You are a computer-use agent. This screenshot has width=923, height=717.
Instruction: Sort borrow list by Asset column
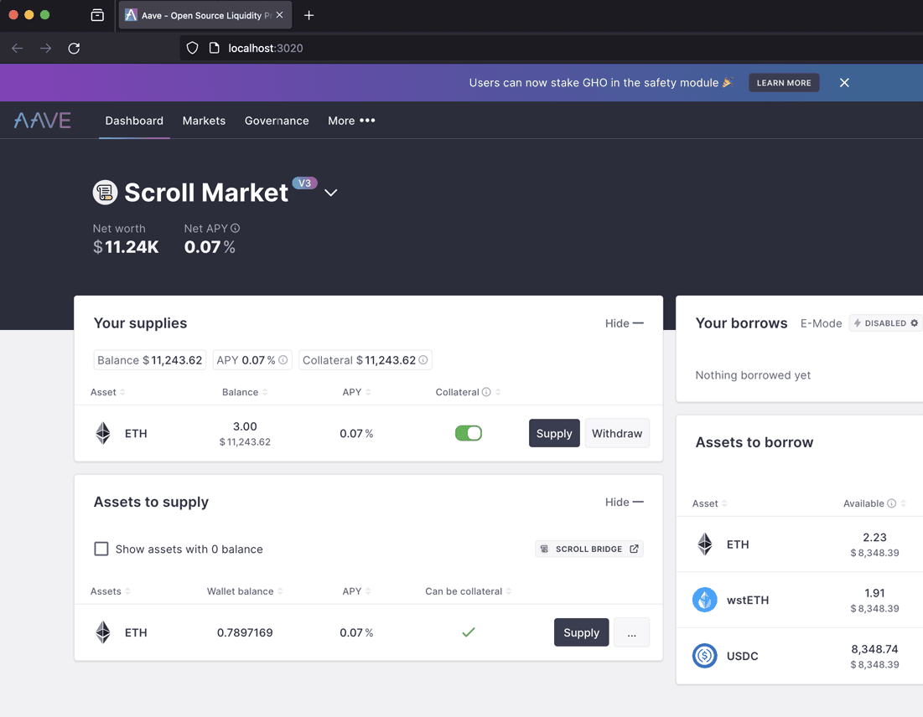click(x=710, y=503)
